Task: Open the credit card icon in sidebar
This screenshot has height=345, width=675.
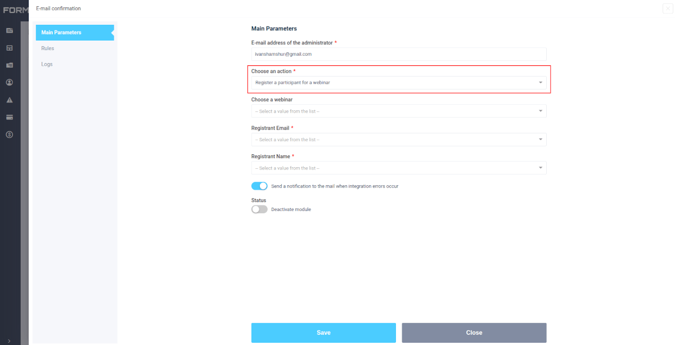Action: click(x=10, y=117)
